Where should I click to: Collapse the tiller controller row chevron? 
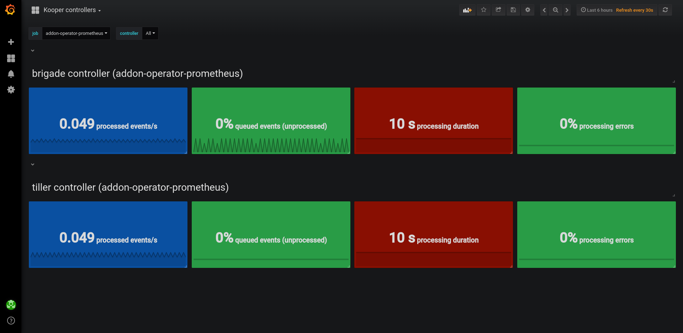[x=33, y=164]
